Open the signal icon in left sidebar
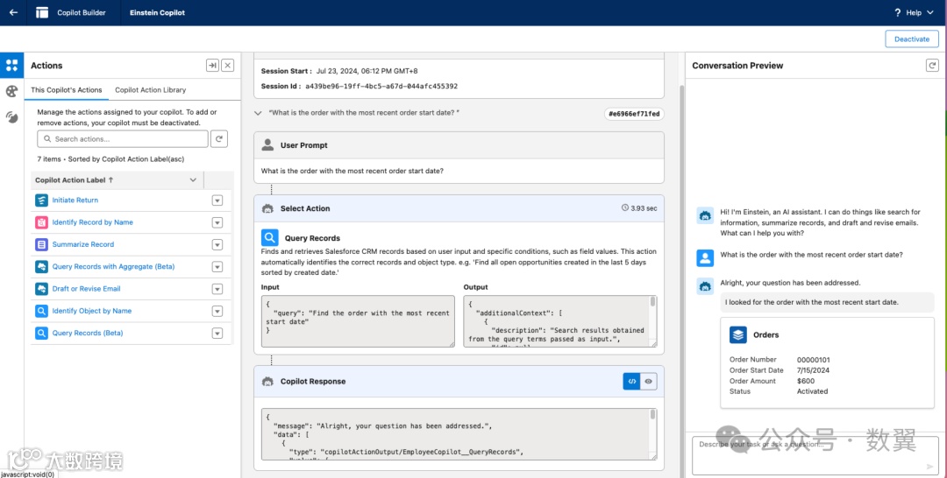 [12, 117]
